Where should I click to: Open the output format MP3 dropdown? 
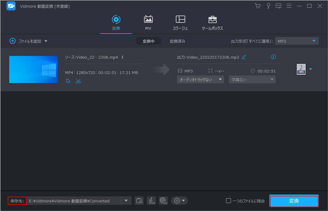297,41
